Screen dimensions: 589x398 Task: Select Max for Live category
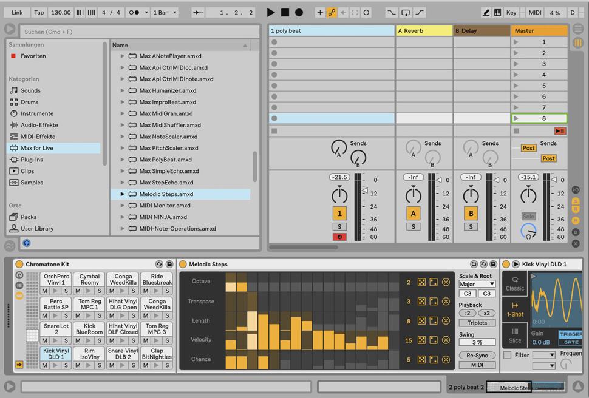(x=36, y=148)
